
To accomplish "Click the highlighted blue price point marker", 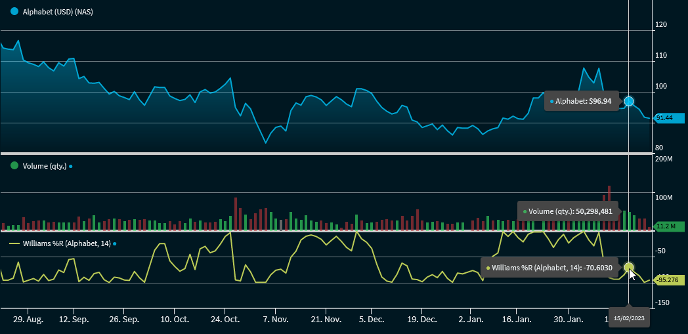I will (x=629, y=101).
